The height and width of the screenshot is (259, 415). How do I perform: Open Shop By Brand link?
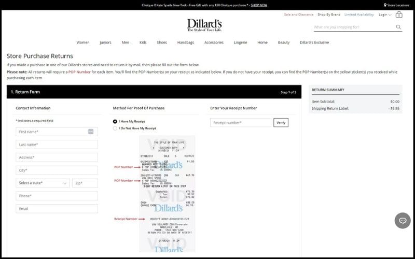329,15
